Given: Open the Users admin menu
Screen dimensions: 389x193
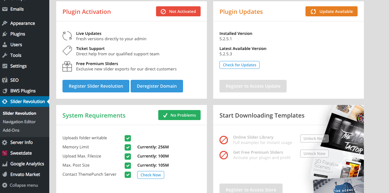Looking at the screenshot, I should (24, 45).
